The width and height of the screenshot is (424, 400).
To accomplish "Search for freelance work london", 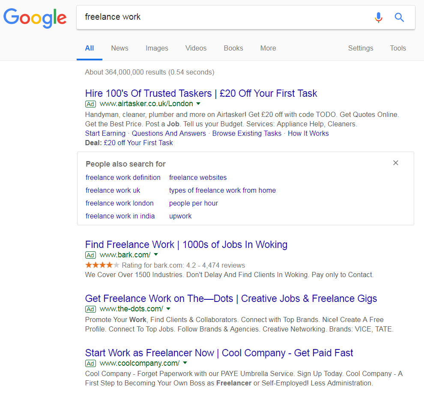I will click(x=119, y=203).
